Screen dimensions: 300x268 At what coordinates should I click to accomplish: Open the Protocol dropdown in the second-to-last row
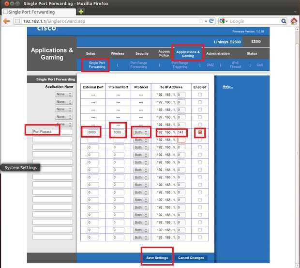(x=141, y=230)
